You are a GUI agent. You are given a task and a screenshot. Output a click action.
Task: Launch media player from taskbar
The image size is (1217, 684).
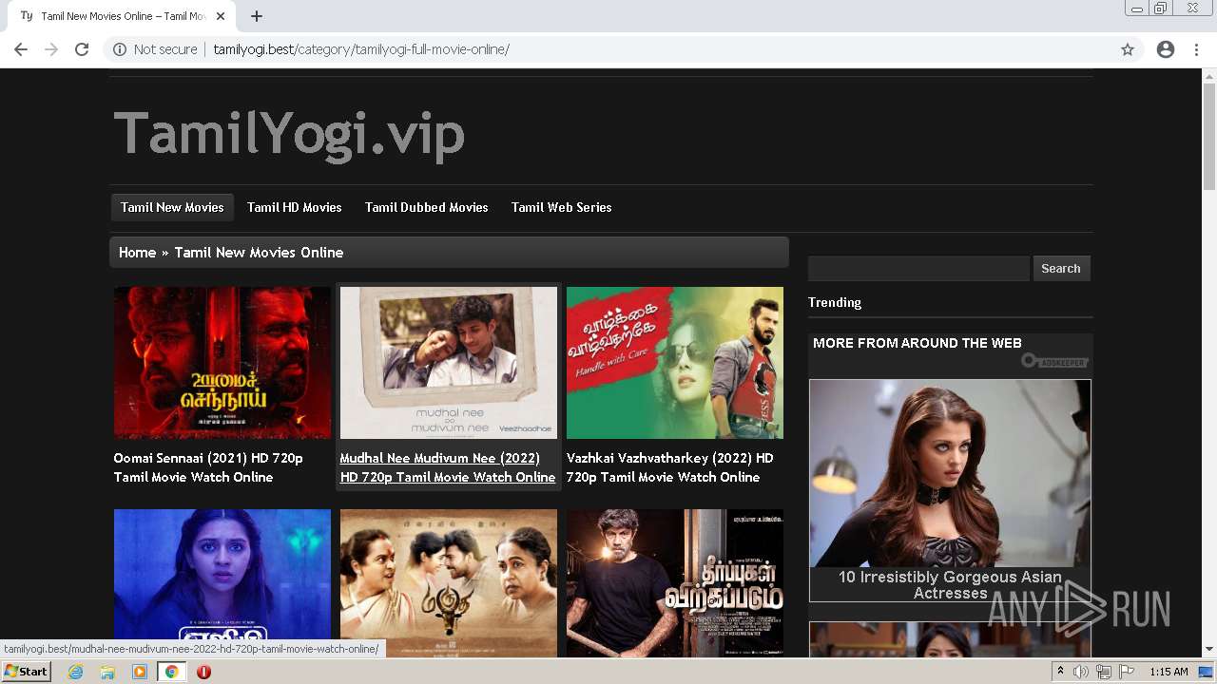140,672
